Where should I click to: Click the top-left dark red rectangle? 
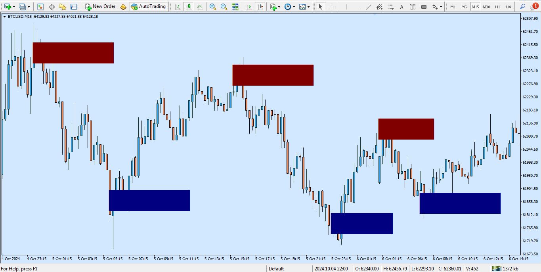coord(73,53)
